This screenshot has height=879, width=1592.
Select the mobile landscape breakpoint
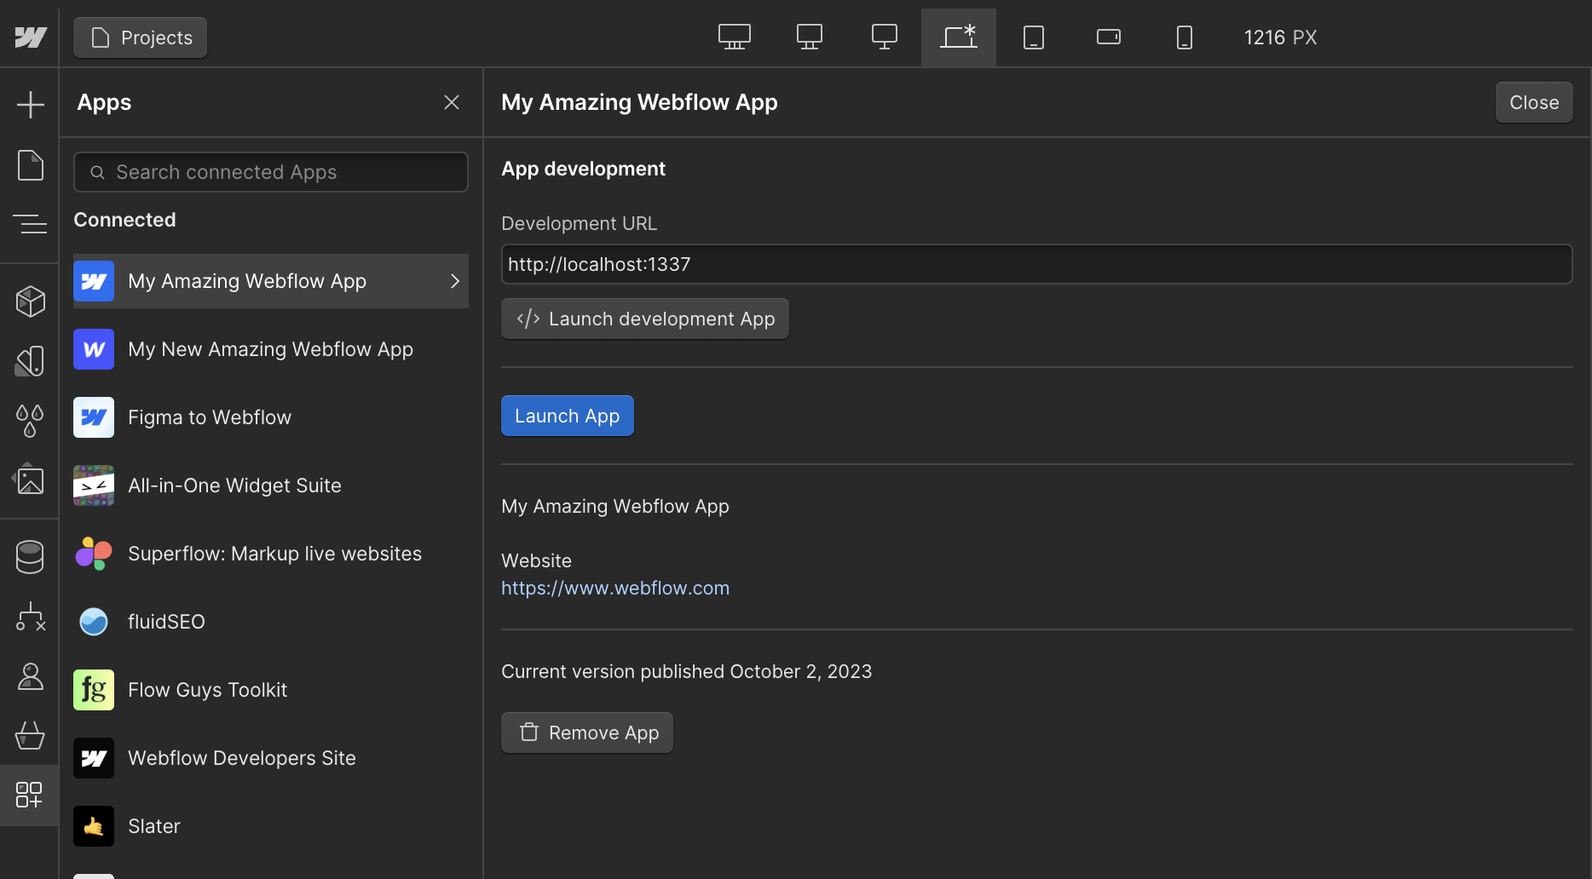tap(1108, 37)
